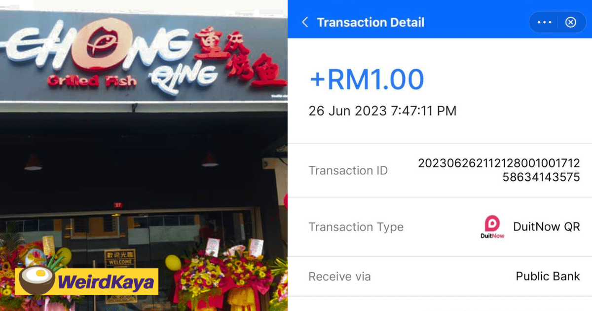This screenshot has width=592, height=311.
Task: Tap the Transaction ID number value
Action: click(499, 170)
